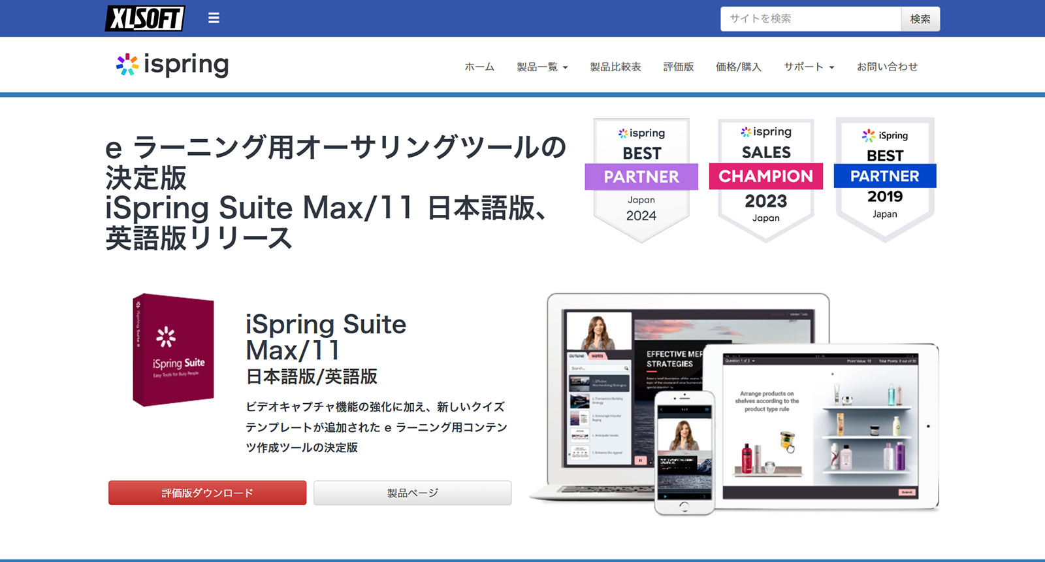Select the iSpring Suite product box image
This screenshot has width=1045, height=562.
coord(173,350)
